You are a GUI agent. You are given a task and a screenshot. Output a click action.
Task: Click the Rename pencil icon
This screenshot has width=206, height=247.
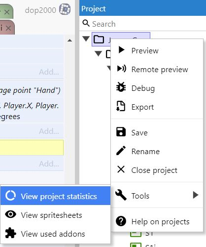coord(121,151)
